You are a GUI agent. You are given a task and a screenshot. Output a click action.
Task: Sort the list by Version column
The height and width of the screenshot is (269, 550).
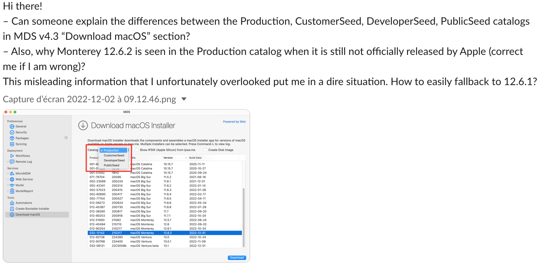(169, 157)
